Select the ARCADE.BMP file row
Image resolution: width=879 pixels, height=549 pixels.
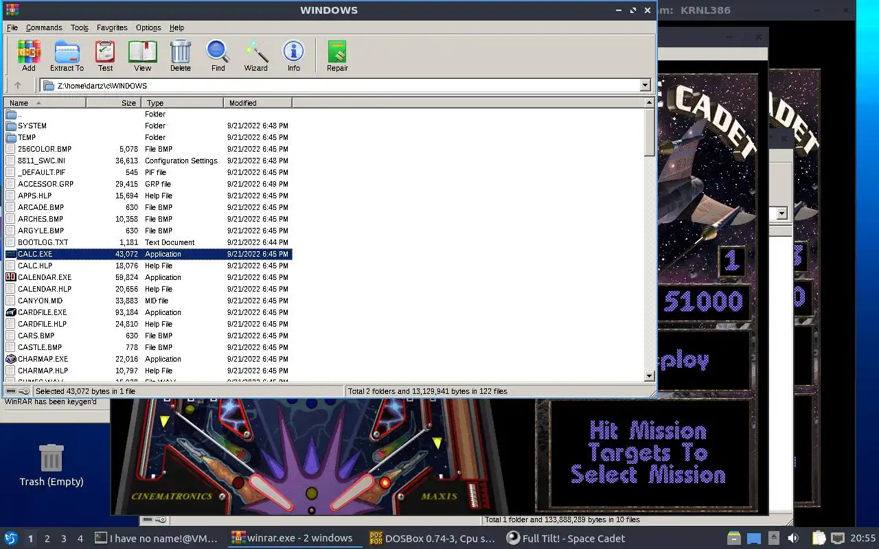pos(148,207)
